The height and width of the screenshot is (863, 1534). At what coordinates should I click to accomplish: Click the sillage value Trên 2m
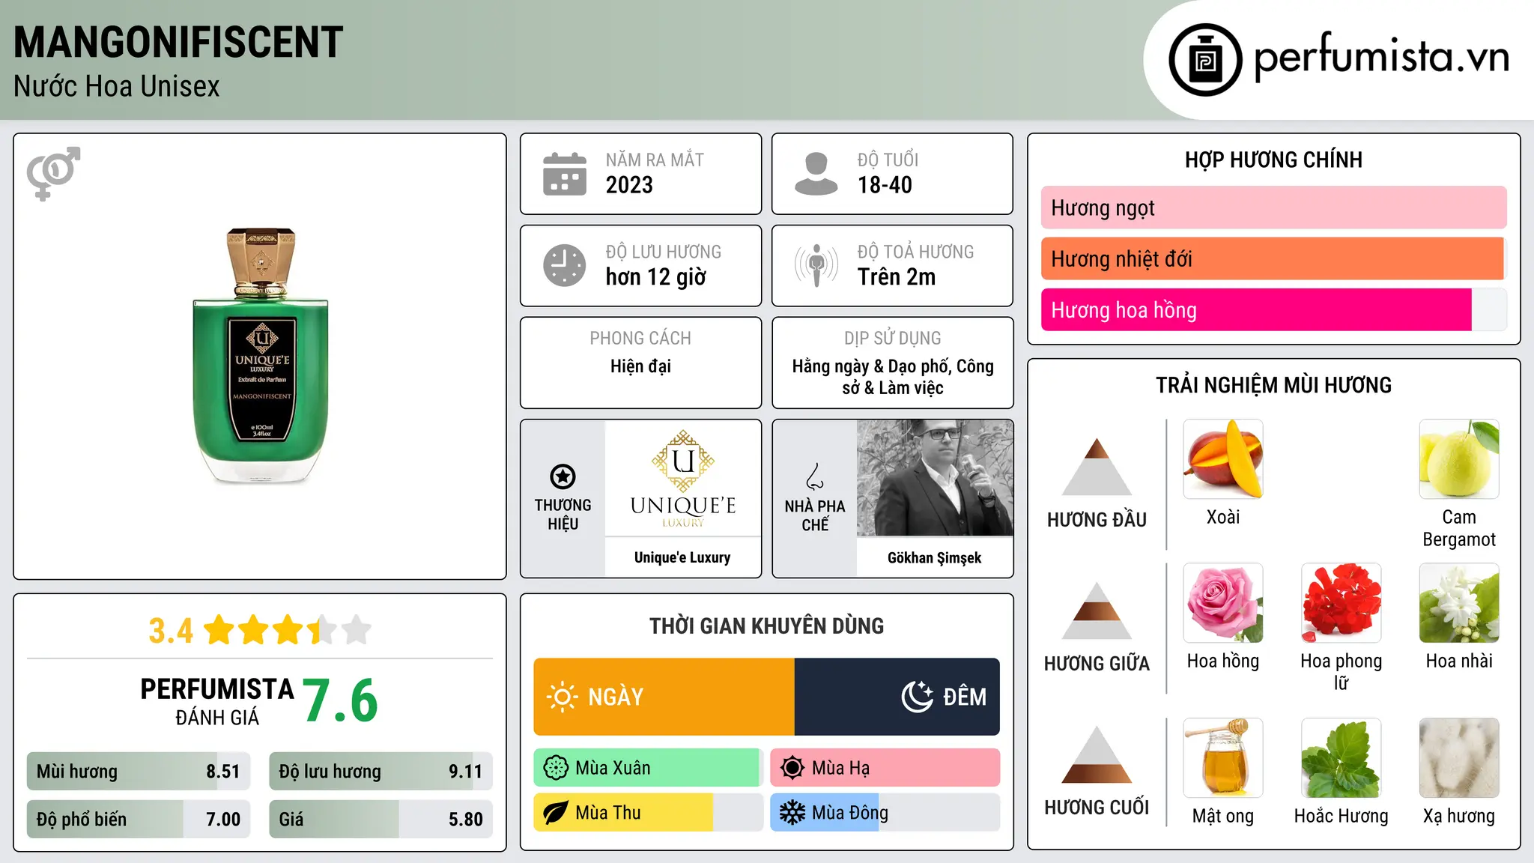pyautogui.click(x=897, y=277)
